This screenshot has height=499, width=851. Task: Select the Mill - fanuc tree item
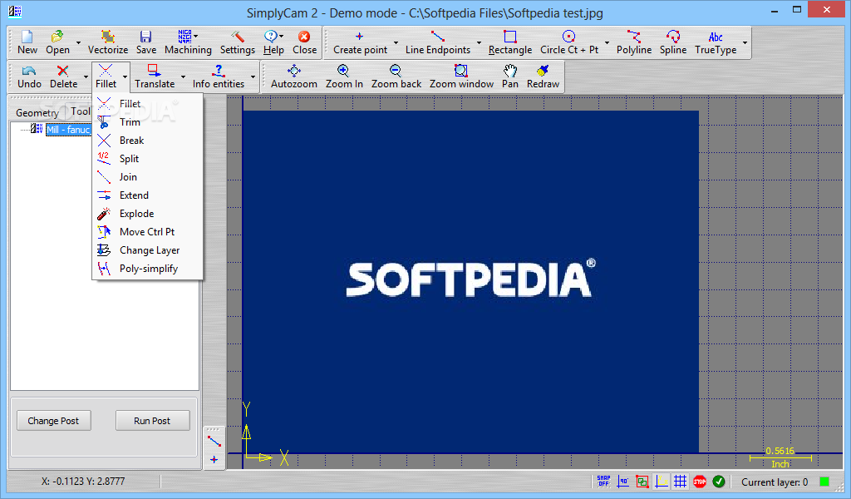(x=68, y=129)
